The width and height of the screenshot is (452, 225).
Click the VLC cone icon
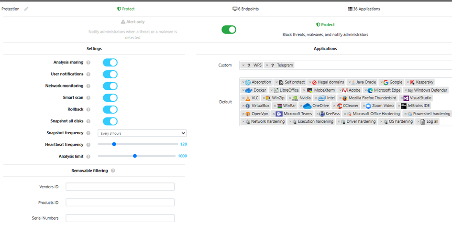point(248,98)
